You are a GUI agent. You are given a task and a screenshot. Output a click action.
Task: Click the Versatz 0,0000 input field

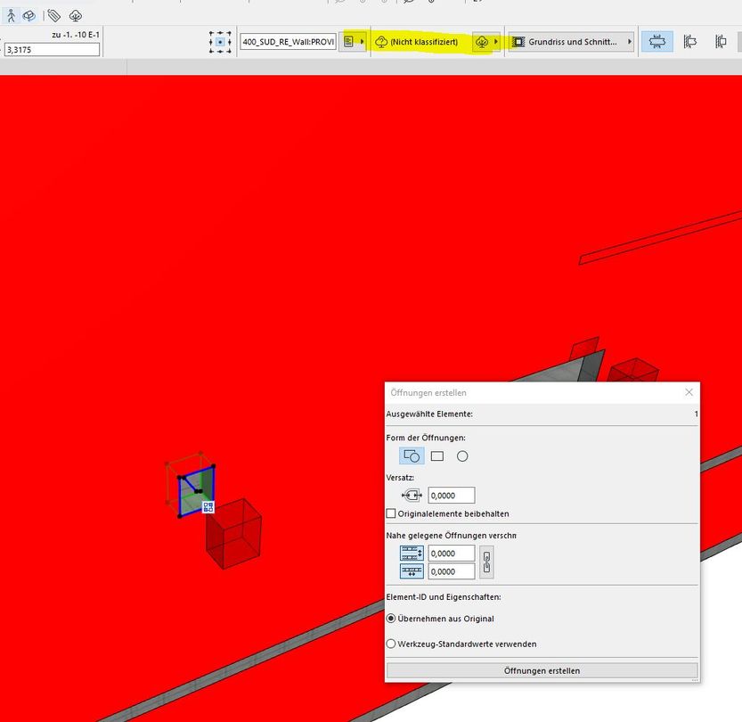[451, 496]
